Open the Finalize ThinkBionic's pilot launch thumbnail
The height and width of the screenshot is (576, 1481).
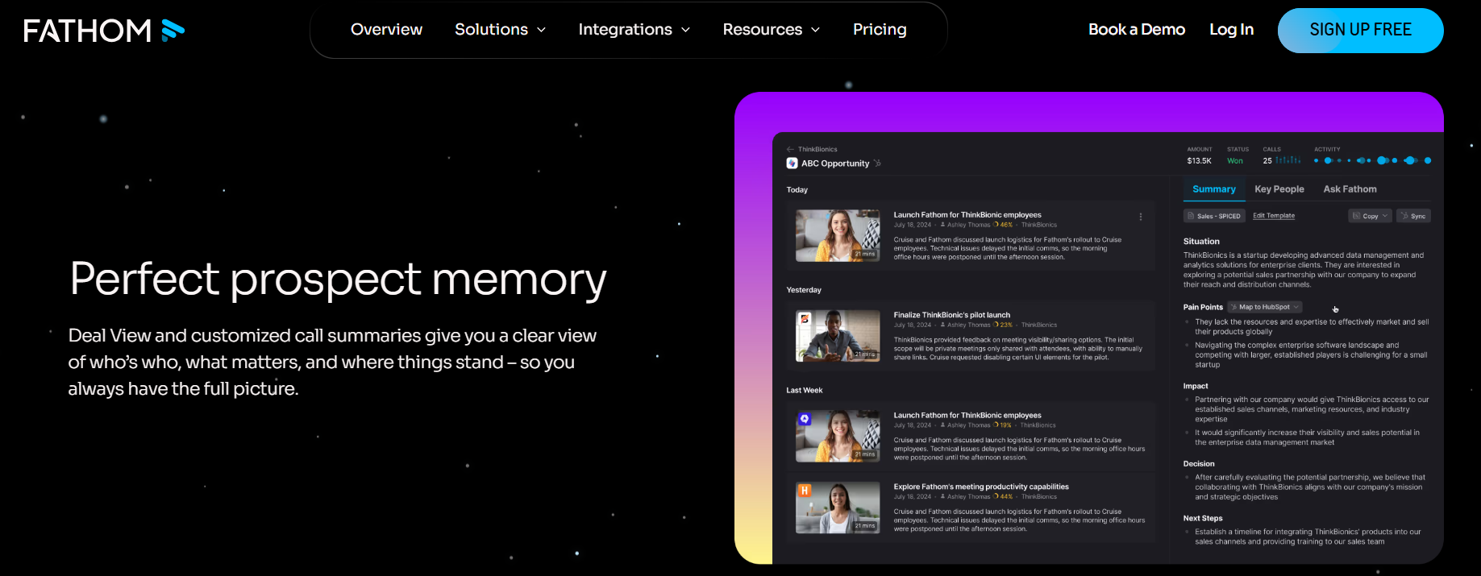coord(838,336)
